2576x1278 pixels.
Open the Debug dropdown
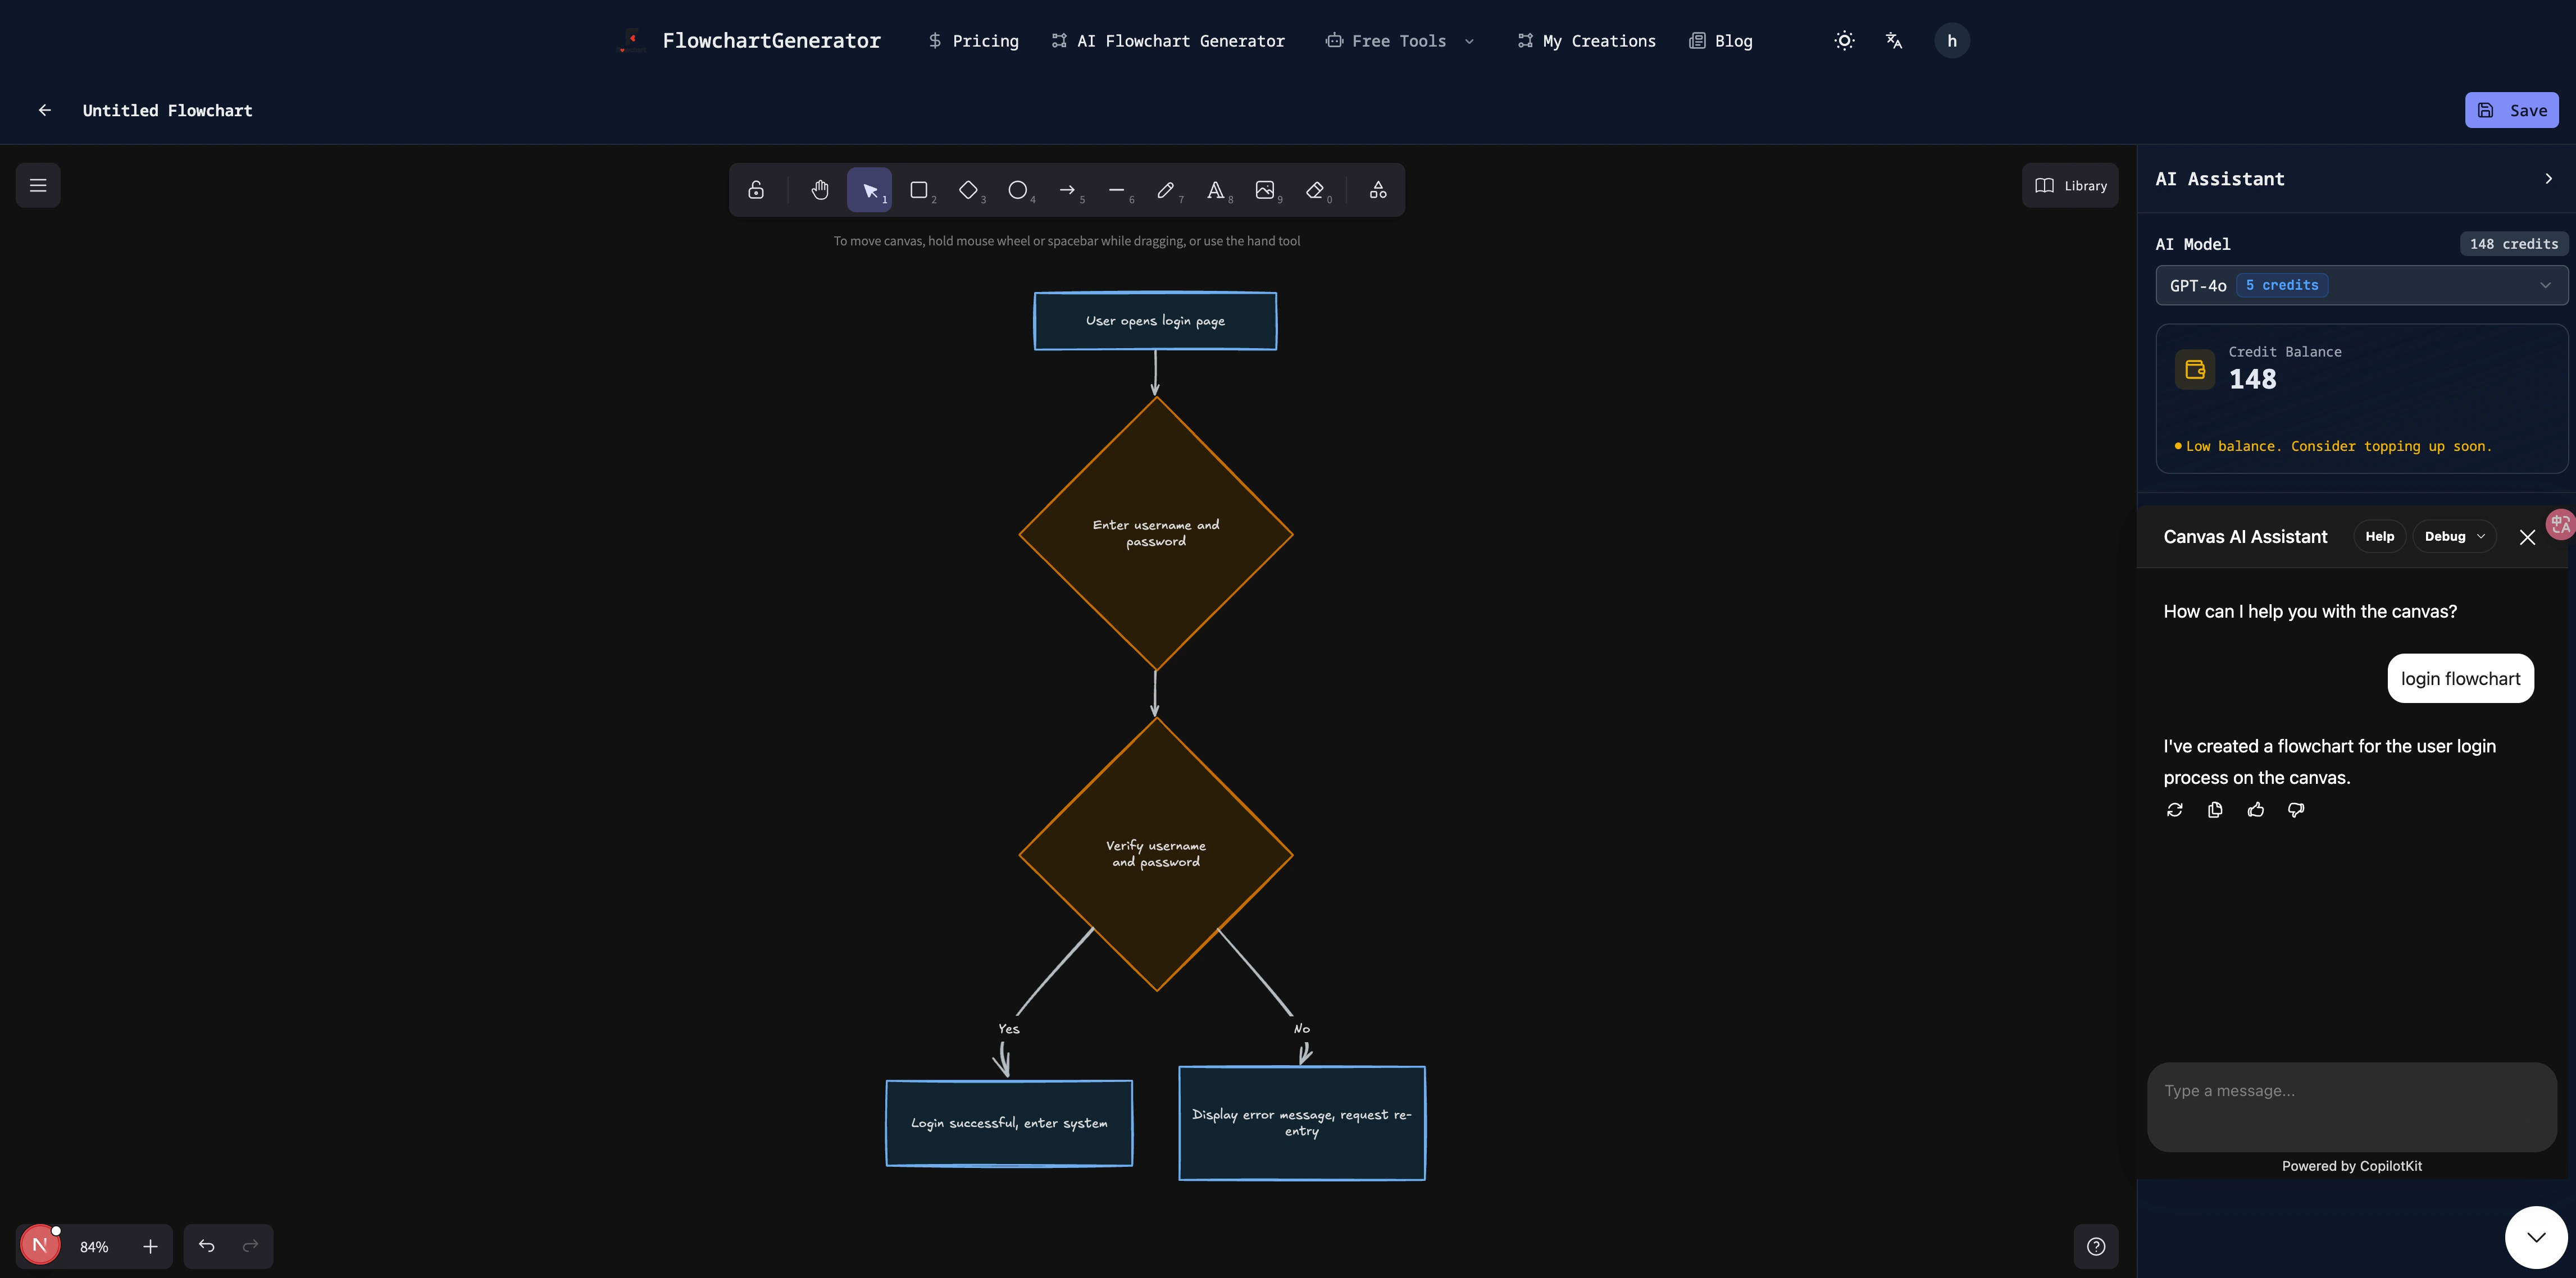(2454, 537)
